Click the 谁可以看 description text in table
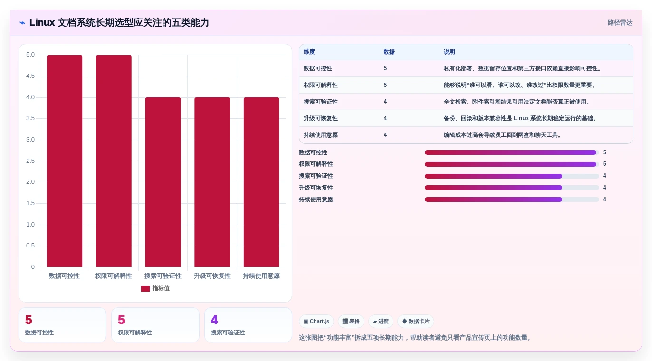 (520, 85)
